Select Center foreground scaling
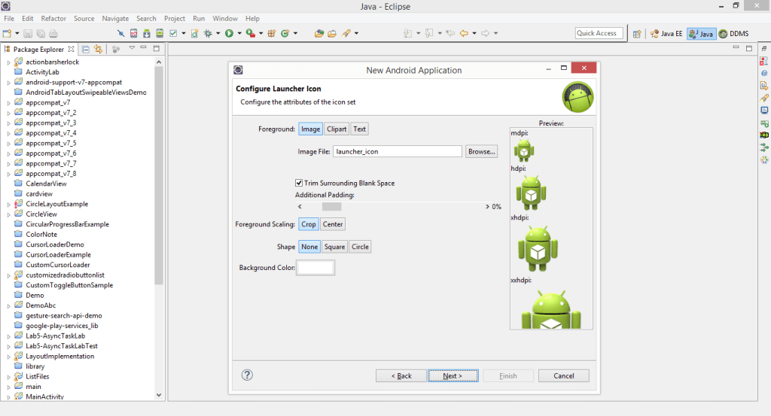 coord(333,224)
